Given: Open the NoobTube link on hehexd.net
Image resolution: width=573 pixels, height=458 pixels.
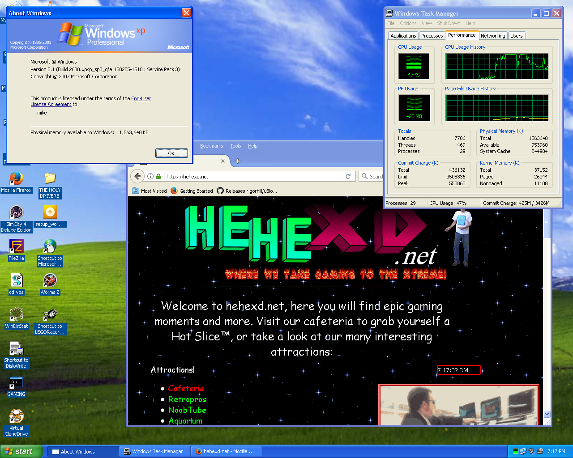Looking at the screenshot, I should coord(187,410).
